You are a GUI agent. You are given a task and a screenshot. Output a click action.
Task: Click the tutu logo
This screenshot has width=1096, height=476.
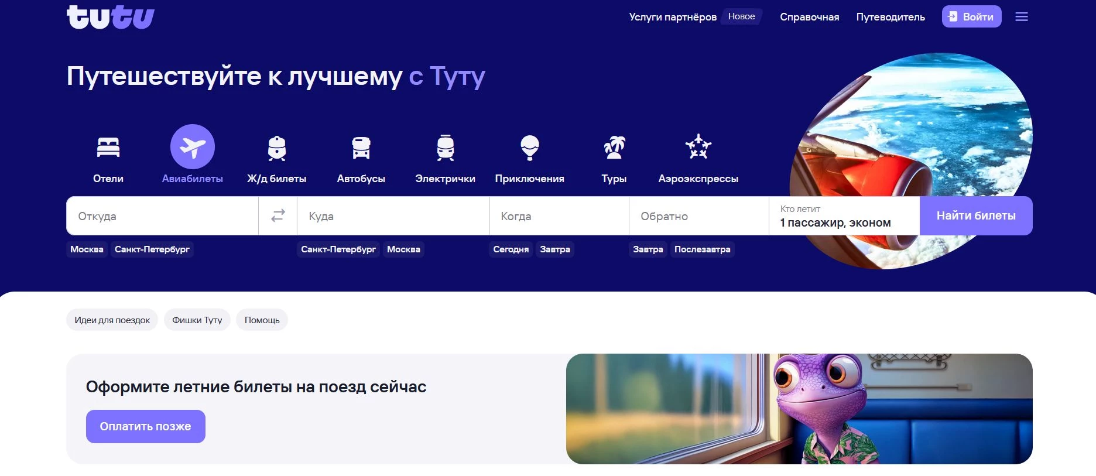[110, 17]
